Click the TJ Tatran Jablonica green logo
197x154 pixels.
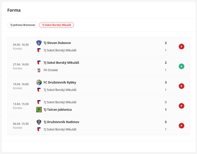[39, 110]
